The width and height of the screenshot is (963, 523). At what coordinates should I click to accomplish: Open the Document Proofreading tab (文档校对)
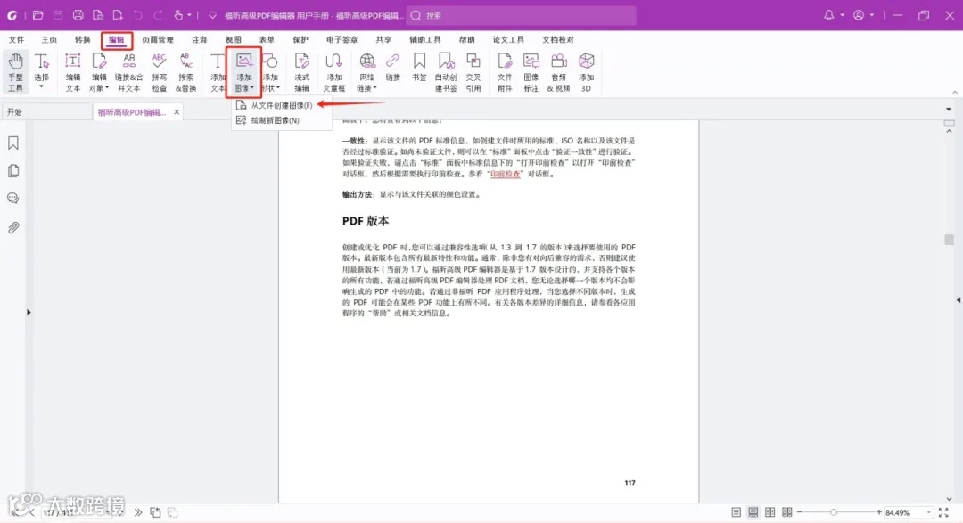pyautogui.click(x=557, y=39)
